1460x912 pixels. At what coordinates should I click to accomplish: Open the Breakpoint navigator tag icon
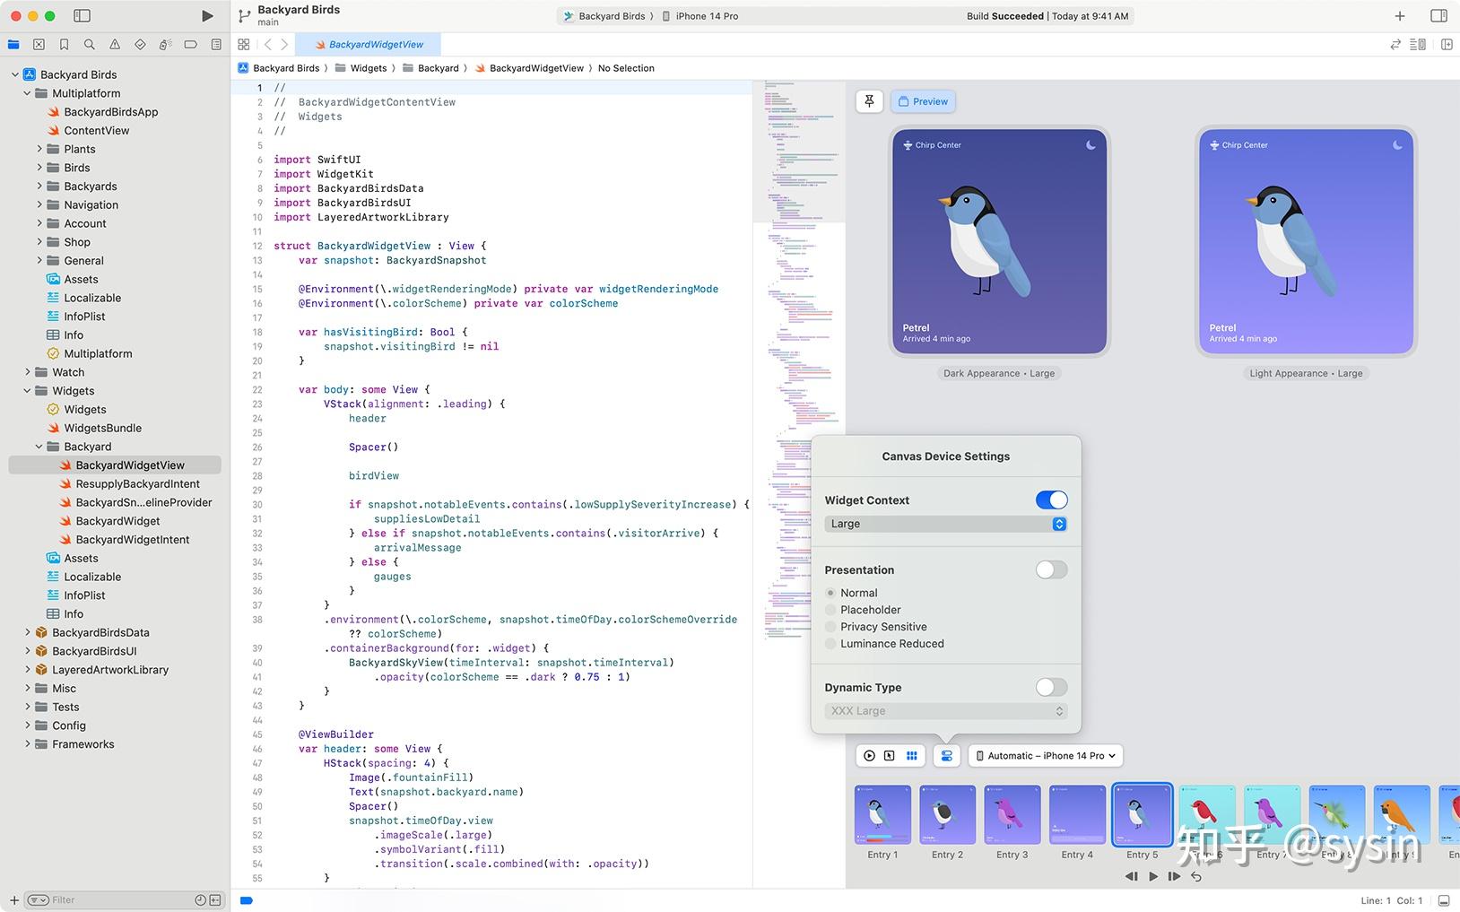point(190,44)
